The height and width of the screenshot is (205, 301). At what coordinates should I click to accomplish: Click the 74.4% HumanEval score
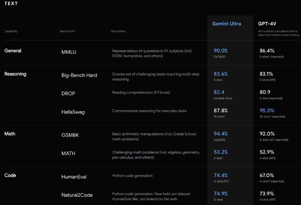coord(221,175)
